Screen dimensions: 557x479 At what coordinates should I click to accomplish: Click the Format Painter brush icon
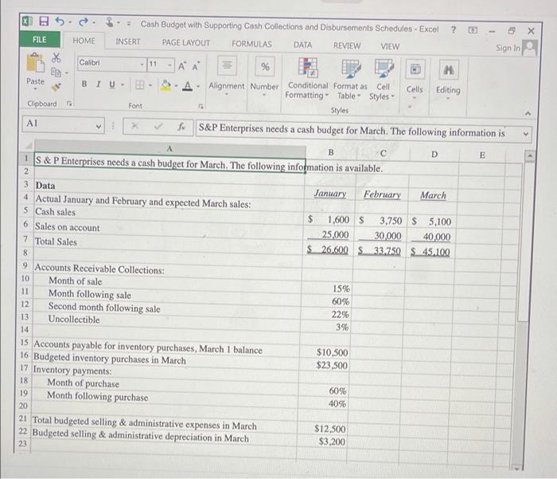(x=56, y=87)
